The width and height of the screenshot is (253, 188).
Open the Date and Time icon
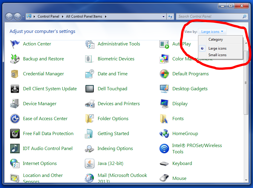pyautogui.click(x=90, y=74)
